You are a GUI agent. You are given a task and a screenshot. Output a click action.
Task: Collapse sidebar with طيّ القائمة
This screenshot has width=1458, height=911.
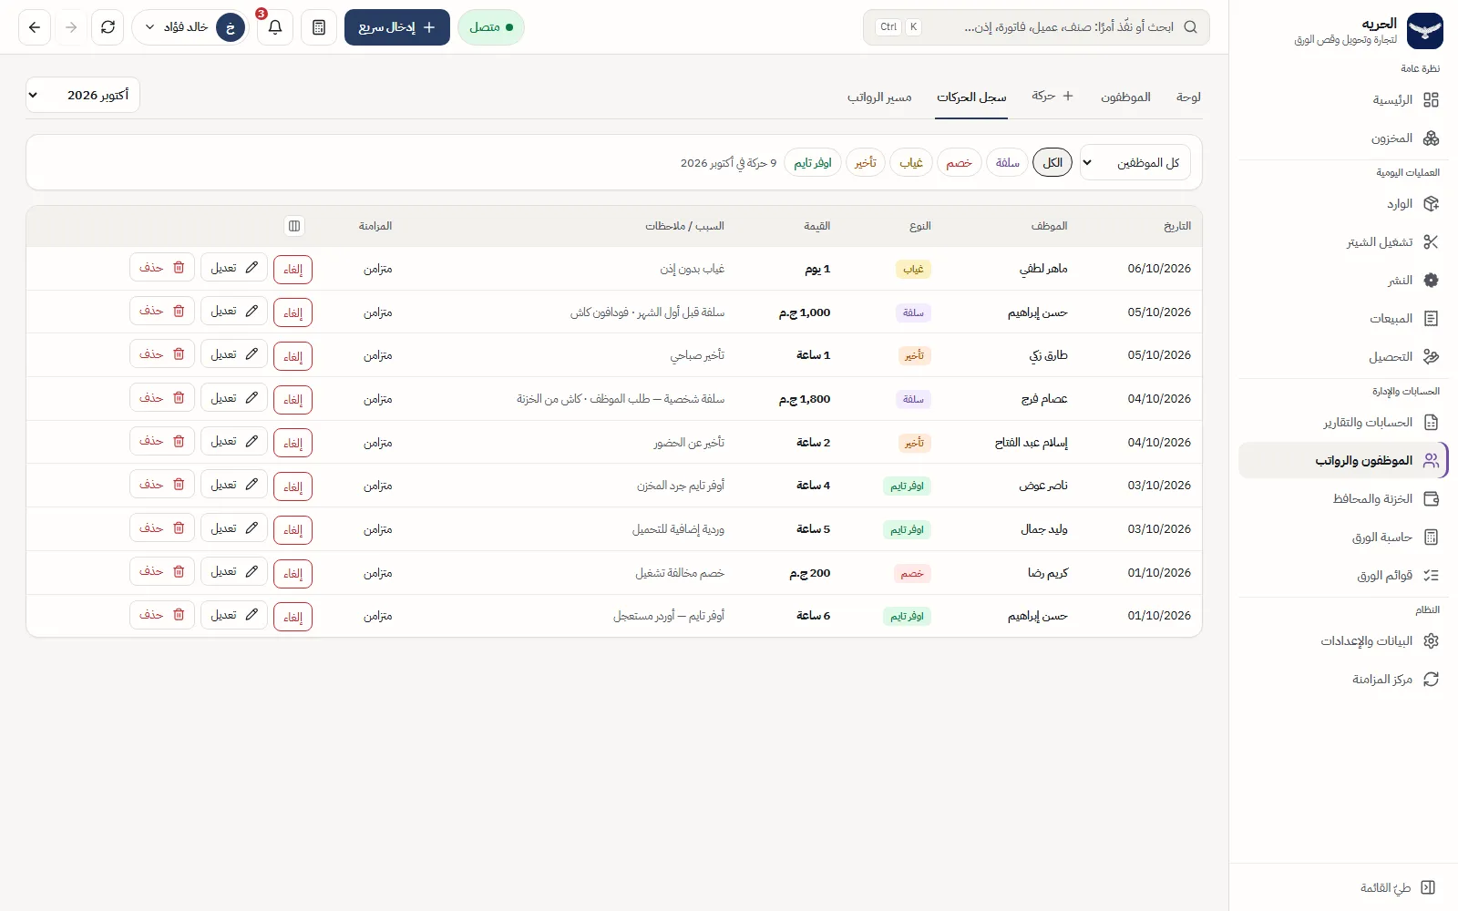click(1398, 888)
